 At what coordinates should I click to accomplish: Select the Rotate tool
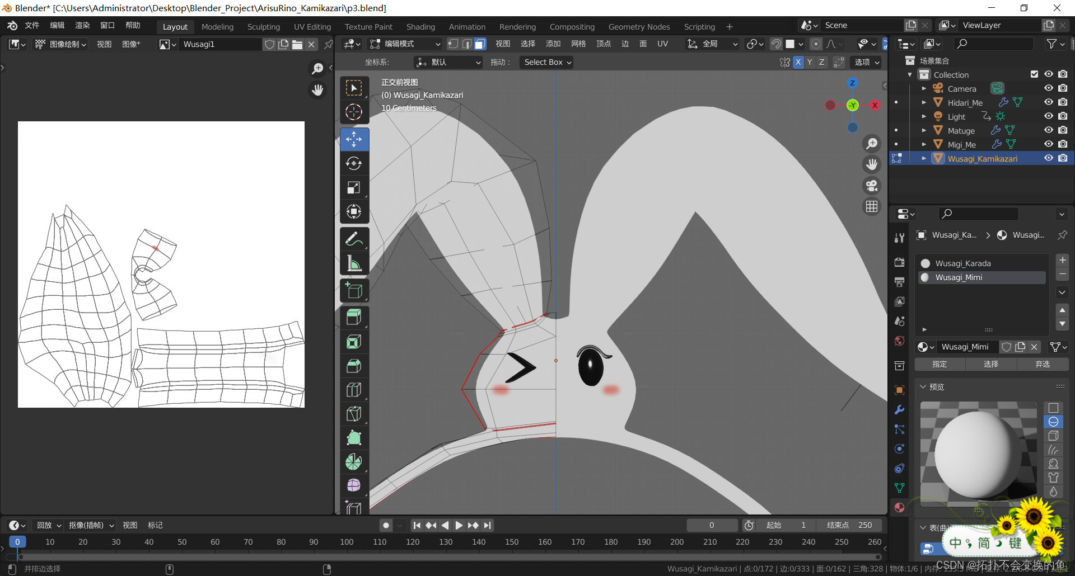pos(354,163)
